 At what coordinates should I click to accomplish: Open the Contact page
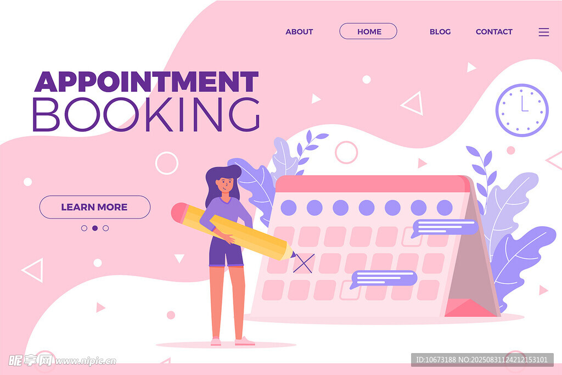point(494,31)
